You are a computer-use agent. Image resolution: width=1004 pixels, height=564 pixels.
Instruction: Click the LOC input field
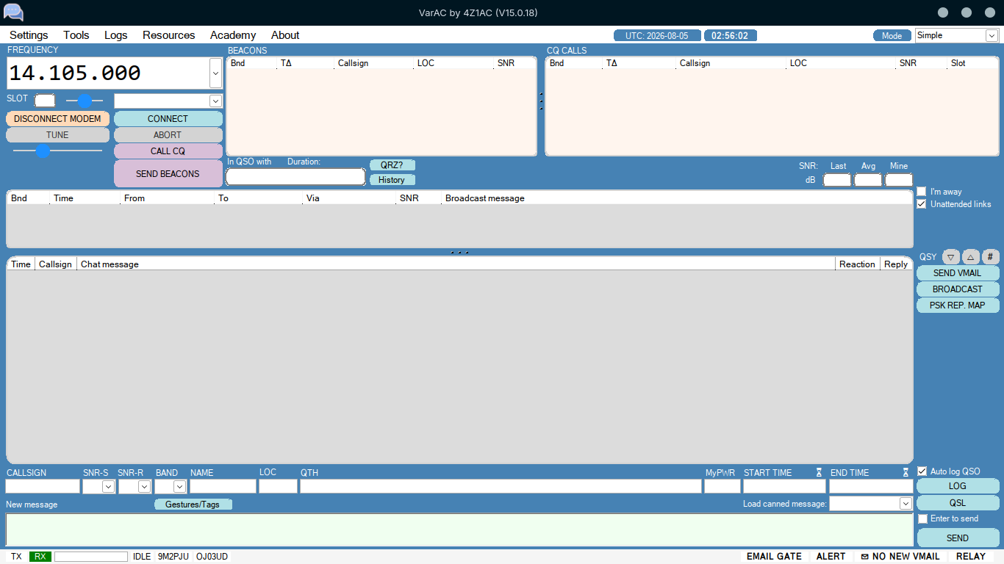(278, 486)
